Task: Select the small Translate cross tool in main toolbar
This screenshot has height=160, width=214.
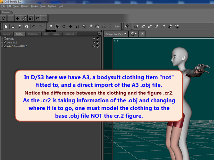Action: point(70,26)
